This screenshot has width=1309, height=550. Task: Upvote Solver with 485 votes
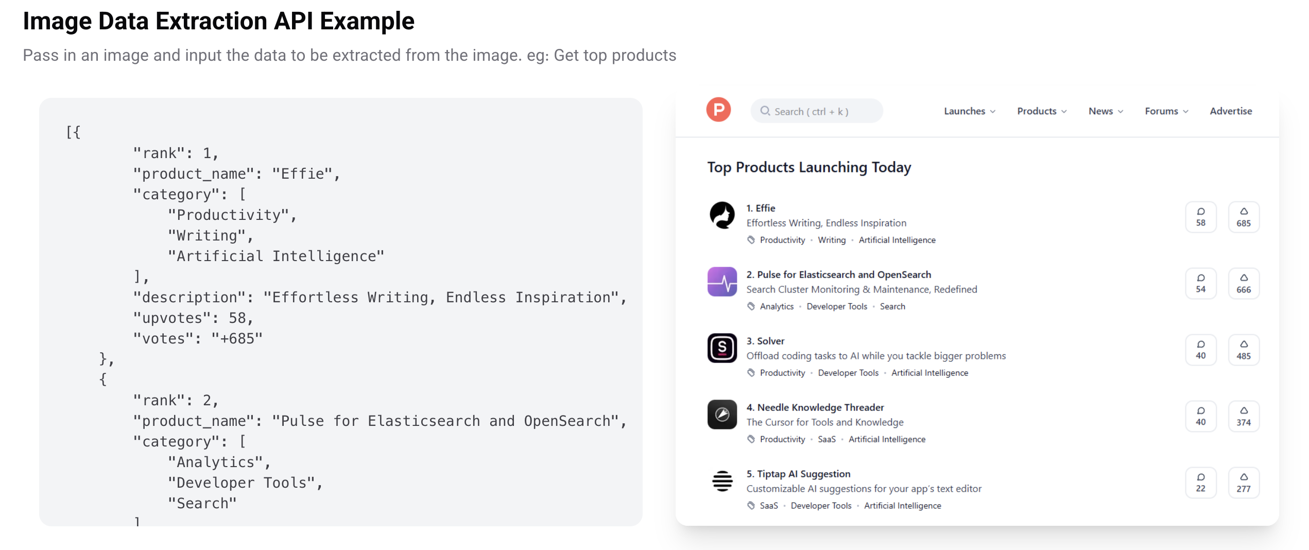(x=1243, y=350)
